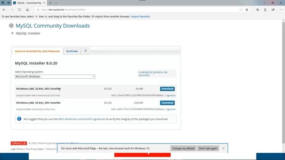This screenshot has height=160, width=285.
Task: Click the Oracle logo
Action: pyautogui.click(x=19, y=143)
